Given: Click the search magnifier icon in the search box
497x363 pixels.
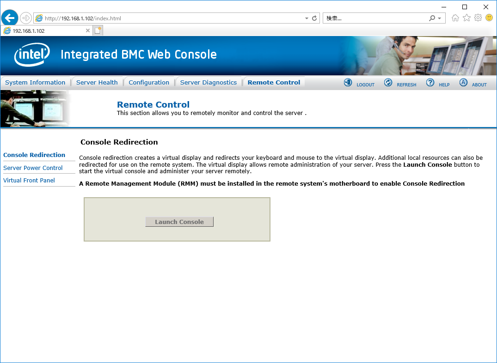Looking at the screenshot, I should coord(432,18).
